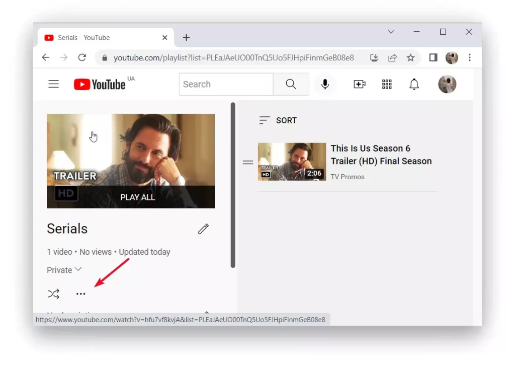Go back to previous page
The image size is (515, 368).
pyautogui.click(x=45, y=57)
